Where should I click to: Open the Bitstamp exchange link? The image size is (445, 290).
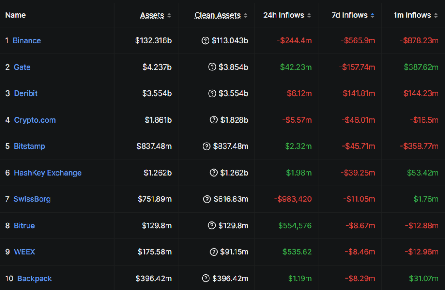[30, 146]
